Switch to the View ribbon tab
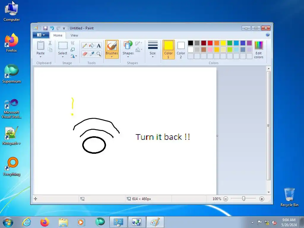304x228 pixels. [x=74, y=35]
